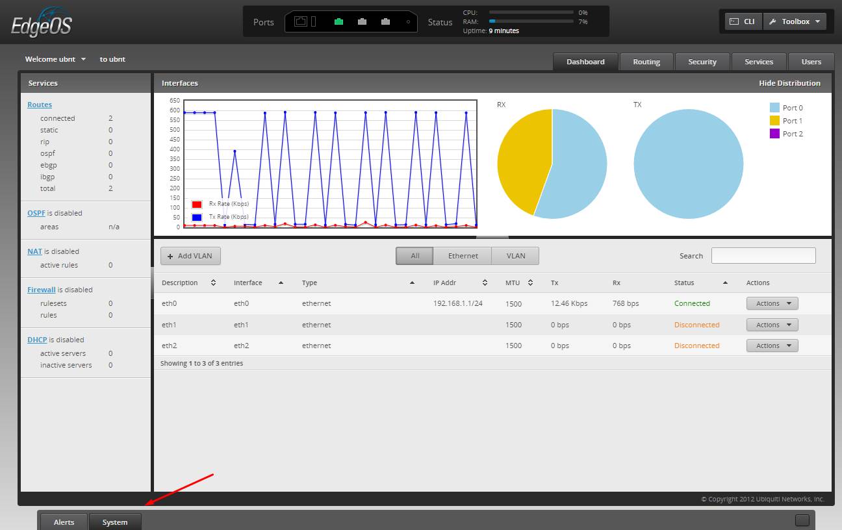Image resolution: width=842 pixels, height=530 pixels.
Task: Filter interface list to VLAN only
Action: click(x=515, y=256)
